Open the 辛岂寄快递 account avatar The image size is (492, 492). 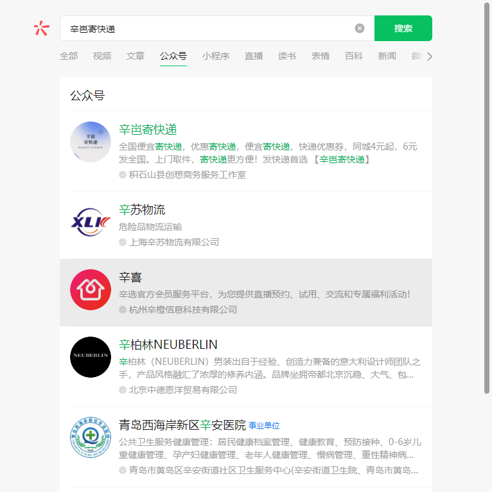[x=91, y=142]
